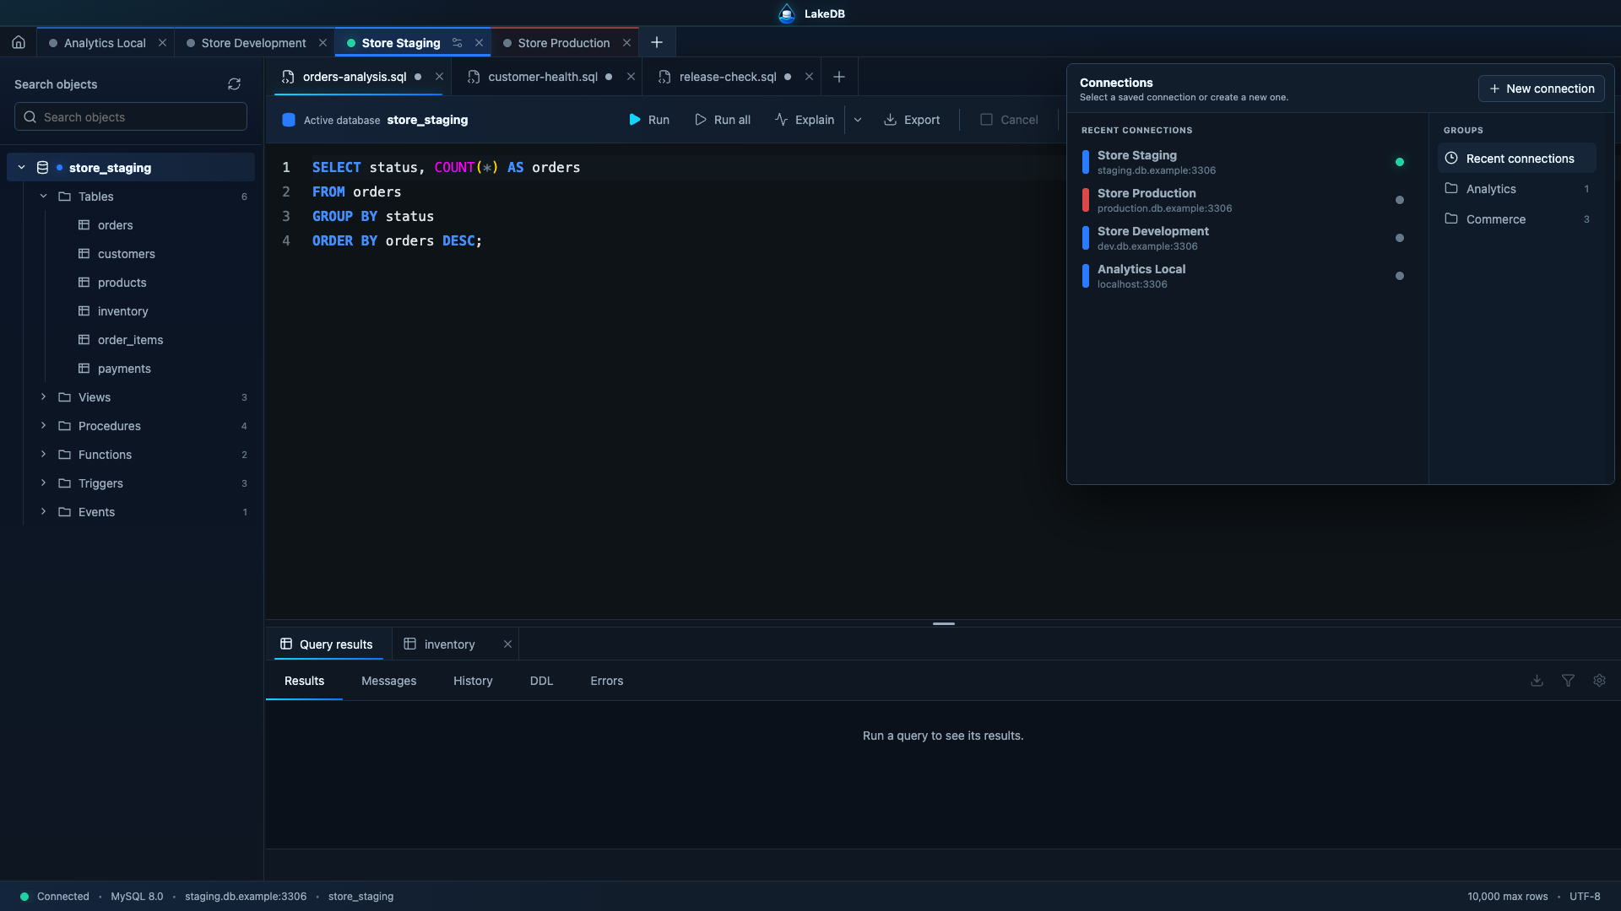Viewport: 1621px width, 911px height.
Task: Open results settings gear icon
Action: 1599,681
